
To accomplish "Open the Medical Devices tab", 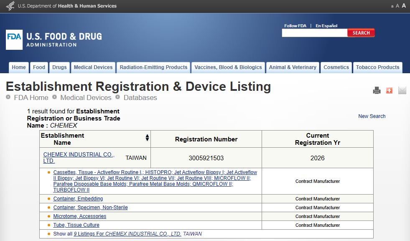I will 93,67.
